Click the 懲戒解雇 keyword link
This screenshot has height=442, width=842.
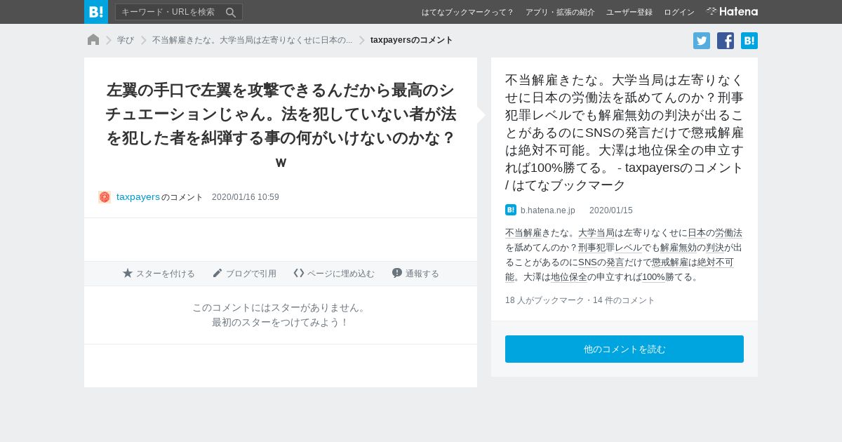click(x=670, y=262)
